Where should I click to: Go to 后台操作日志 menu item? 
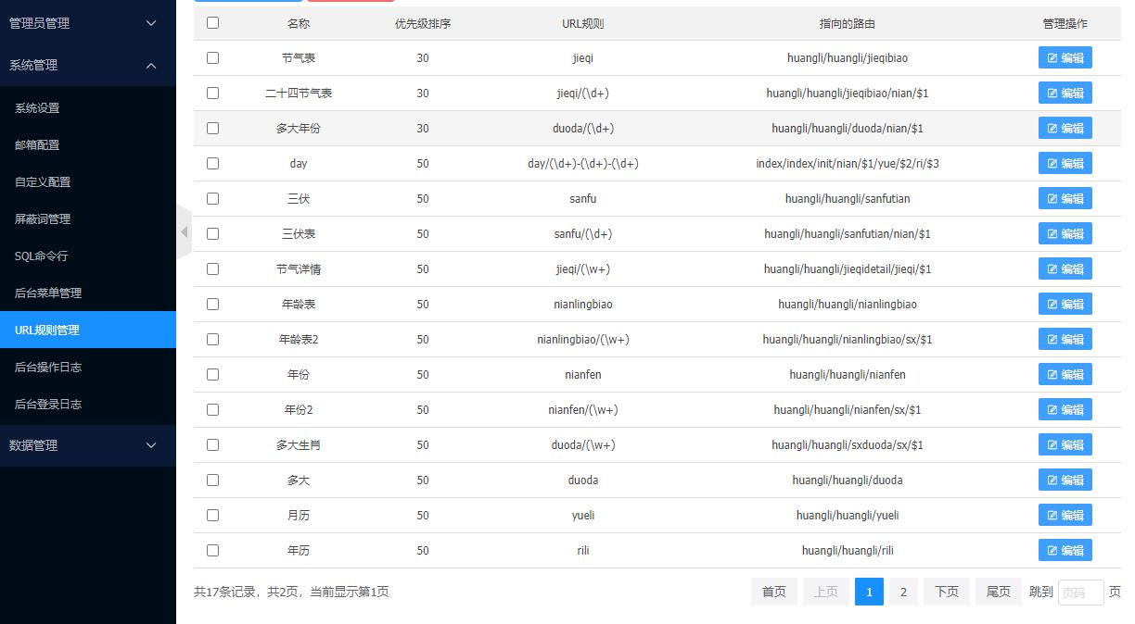pyautogui.click(x=48, y=368)
